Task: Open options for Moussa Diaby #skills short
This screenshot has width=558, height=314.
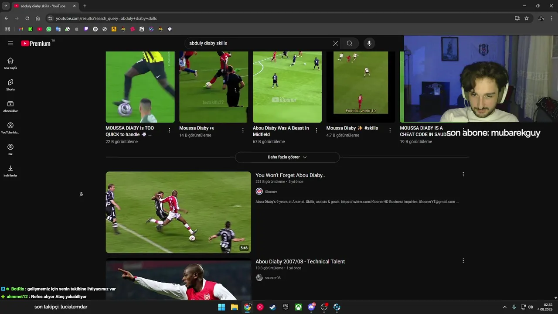Action: point(390,130)
